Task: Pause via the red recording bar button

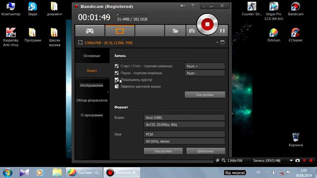Action: tap(304, 160)
